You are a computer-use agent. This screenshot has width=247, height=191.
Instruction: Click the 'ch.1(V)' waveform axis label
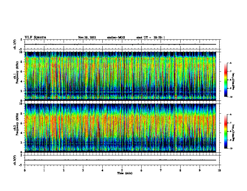(x=15, y=44)
